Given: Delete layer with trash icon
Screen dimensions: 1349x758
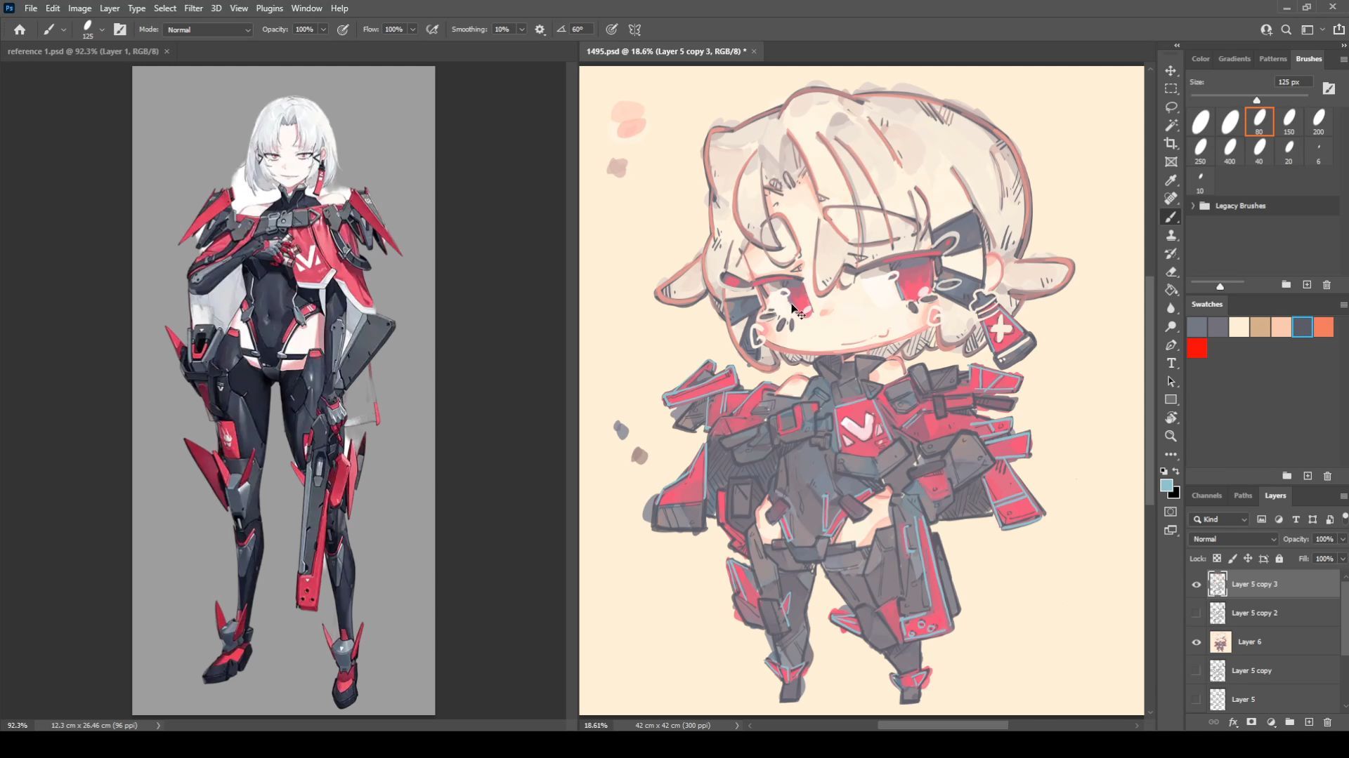Looking at the screenshot, I should pos(1327,722).
